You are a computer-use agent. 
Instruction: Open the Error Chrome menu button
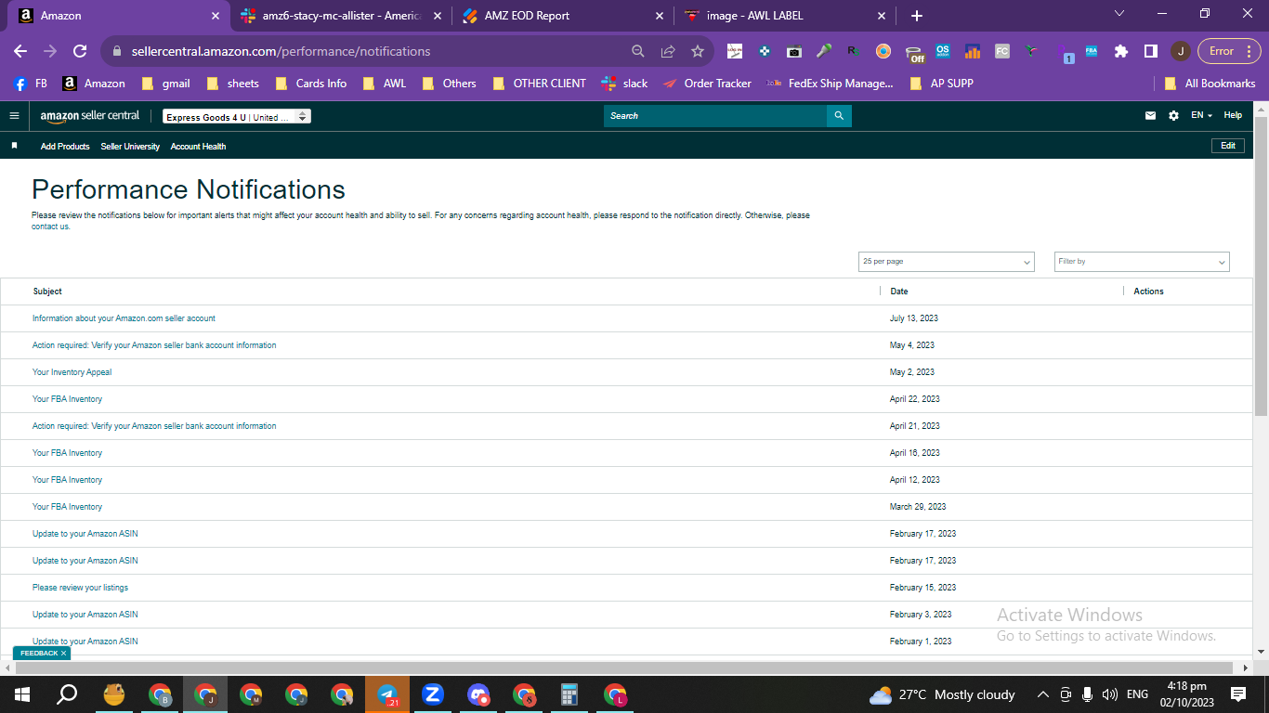1229,51
